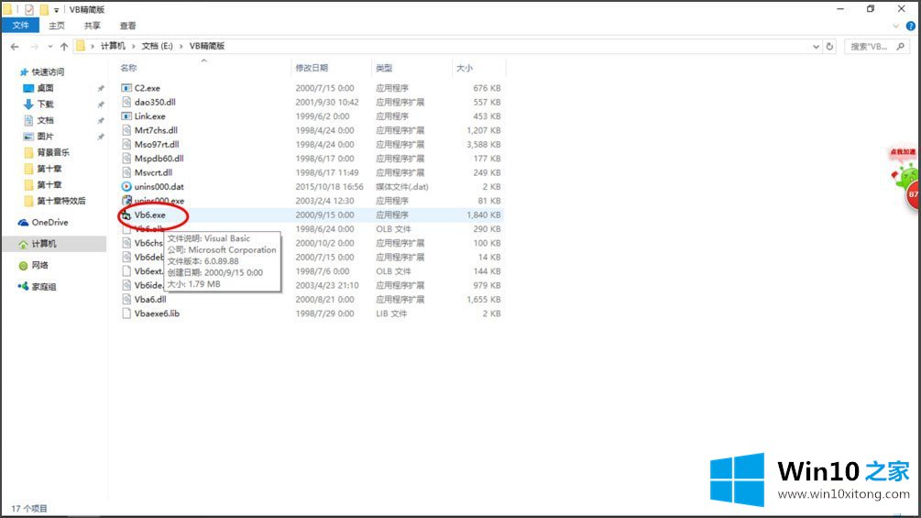Select OneDrive in navigation pane
The image size is (921, 518).
(x=49, y=223)
